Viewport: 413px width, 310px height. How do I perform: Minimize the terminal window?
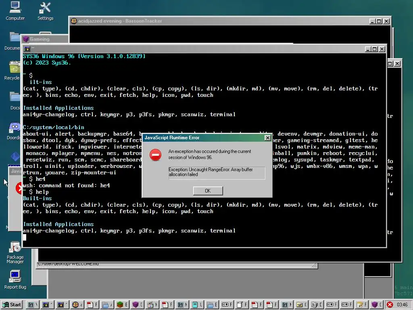[x=368, y=49]
